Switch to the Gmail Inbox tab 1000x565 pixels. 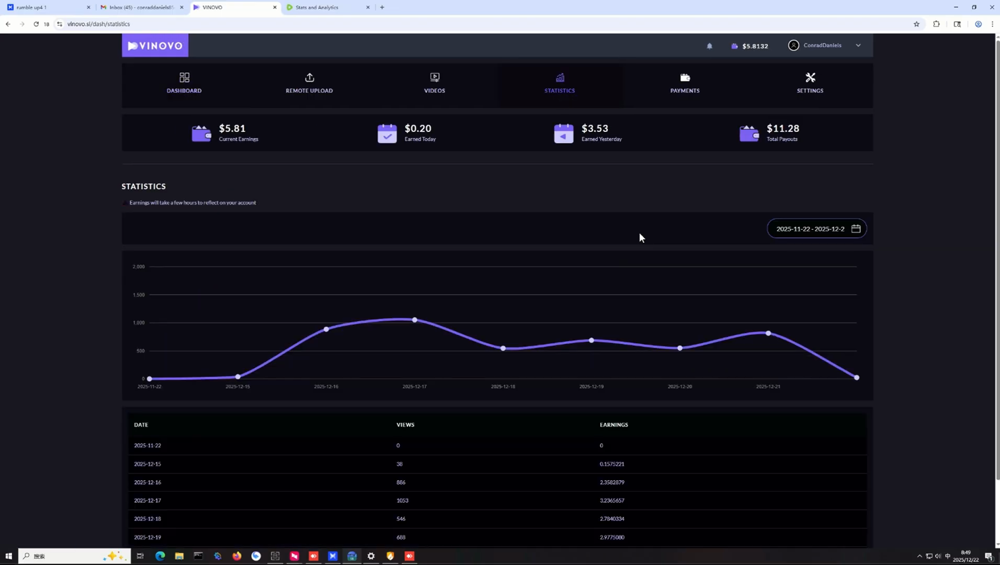point(142,7)
